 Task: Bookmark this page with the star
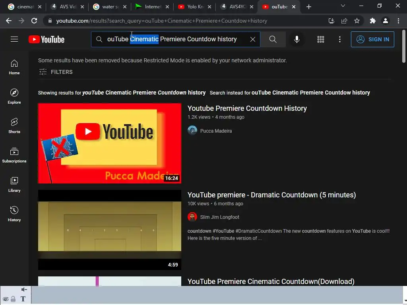point(357,21)
